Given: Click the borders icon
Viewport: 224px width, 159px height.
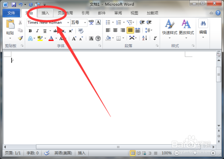Looking at the screenshot, I should coord(119,38).
